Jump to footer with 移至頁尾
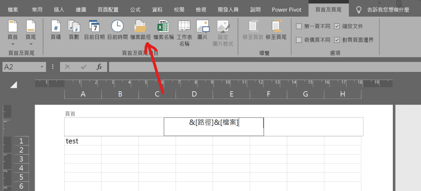Screen dimensions: 421x191 (x=276, y=30)
